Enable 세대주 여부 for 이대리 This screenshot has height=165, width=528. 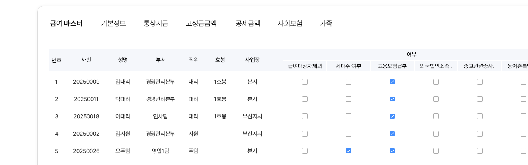click(x=349, y=116)
